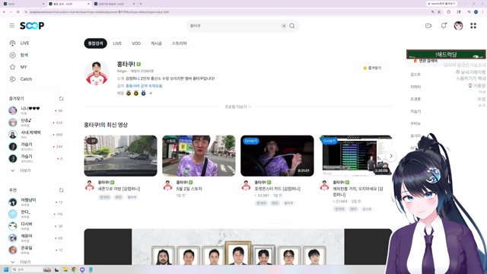
Task: Open new browser tab with plus
Action: coord(141,4)
